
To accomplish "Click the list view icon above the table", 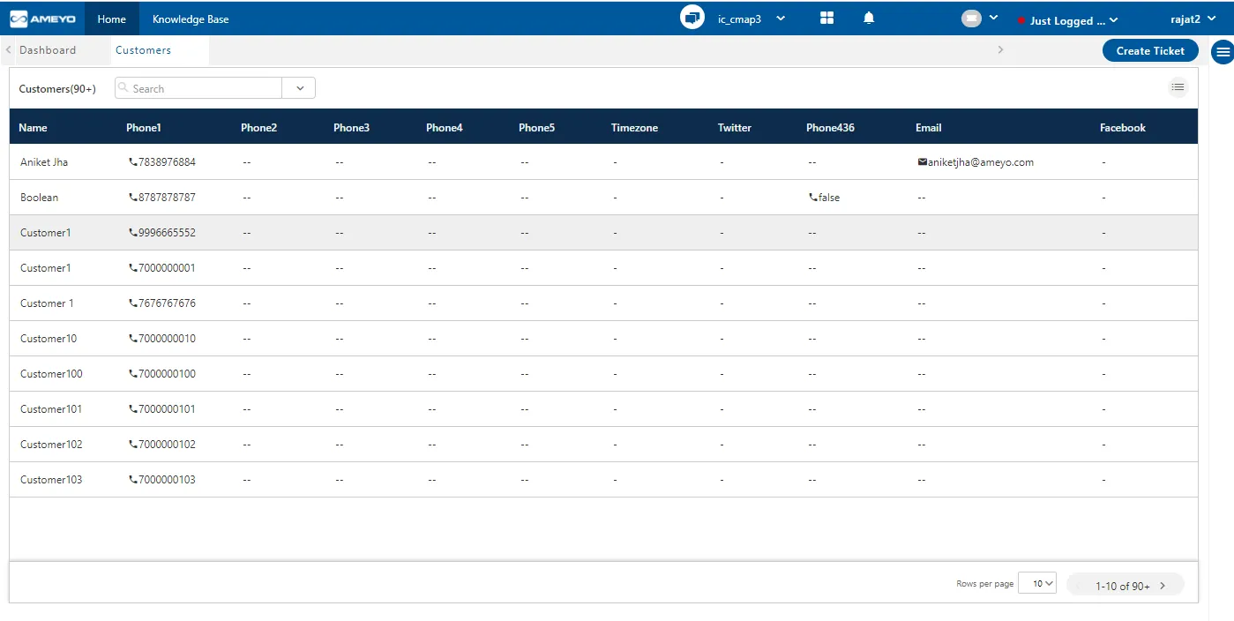I will pyautogui.click(x=1178, y=86).
